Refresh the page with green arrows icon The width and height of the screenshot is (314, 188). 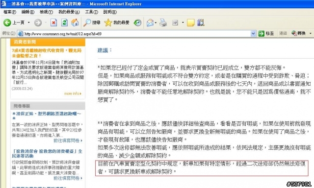pyautogui.click(x=64, y=23)
